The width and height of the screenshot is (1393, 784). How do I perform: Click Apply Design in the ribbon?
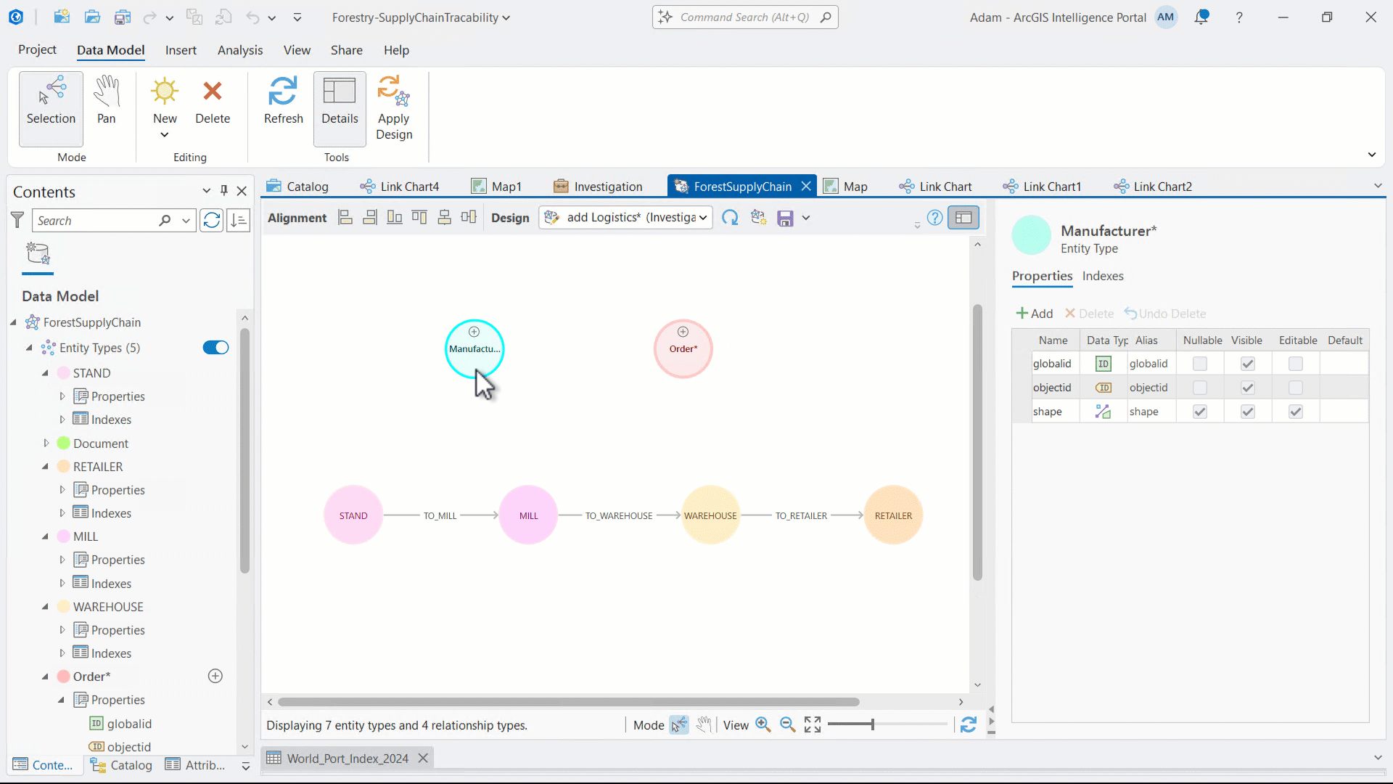pyautogui.click(x=393, y=107)
